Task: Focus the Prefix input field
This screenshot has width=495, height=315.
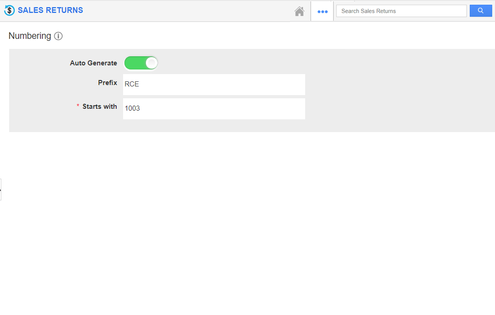Action: (x=214, y=84)
